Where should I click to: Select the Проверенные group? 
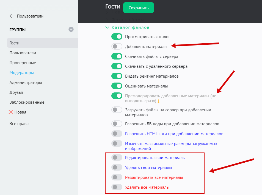pyautogui.click(x=23, y=63)
